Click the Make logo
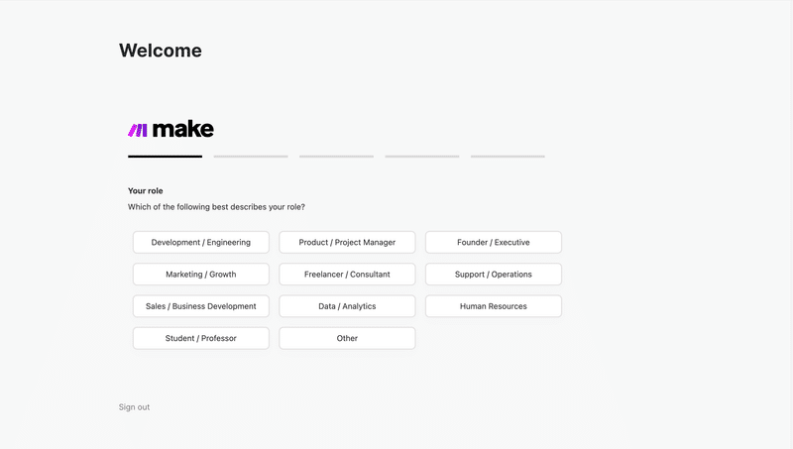Screen dimensions: 793x449 (x=170, y=130)
